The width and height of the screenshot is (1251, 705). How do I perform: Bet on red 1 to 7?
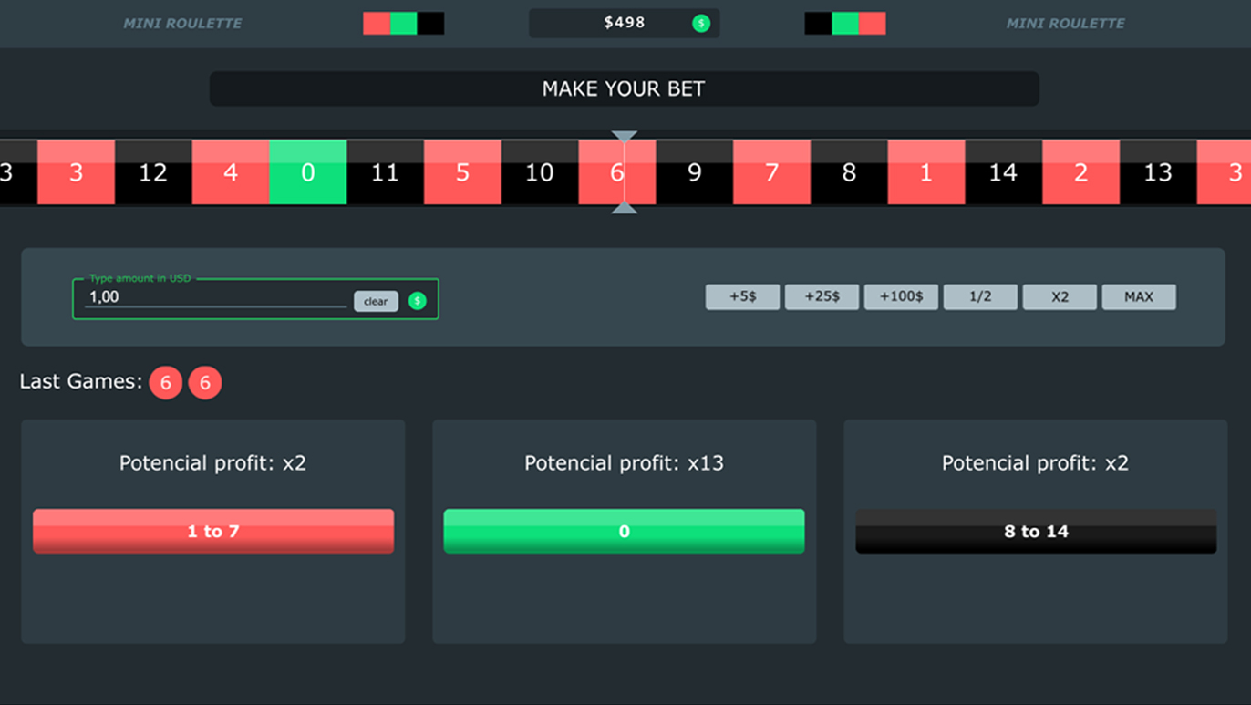(213, 531)
